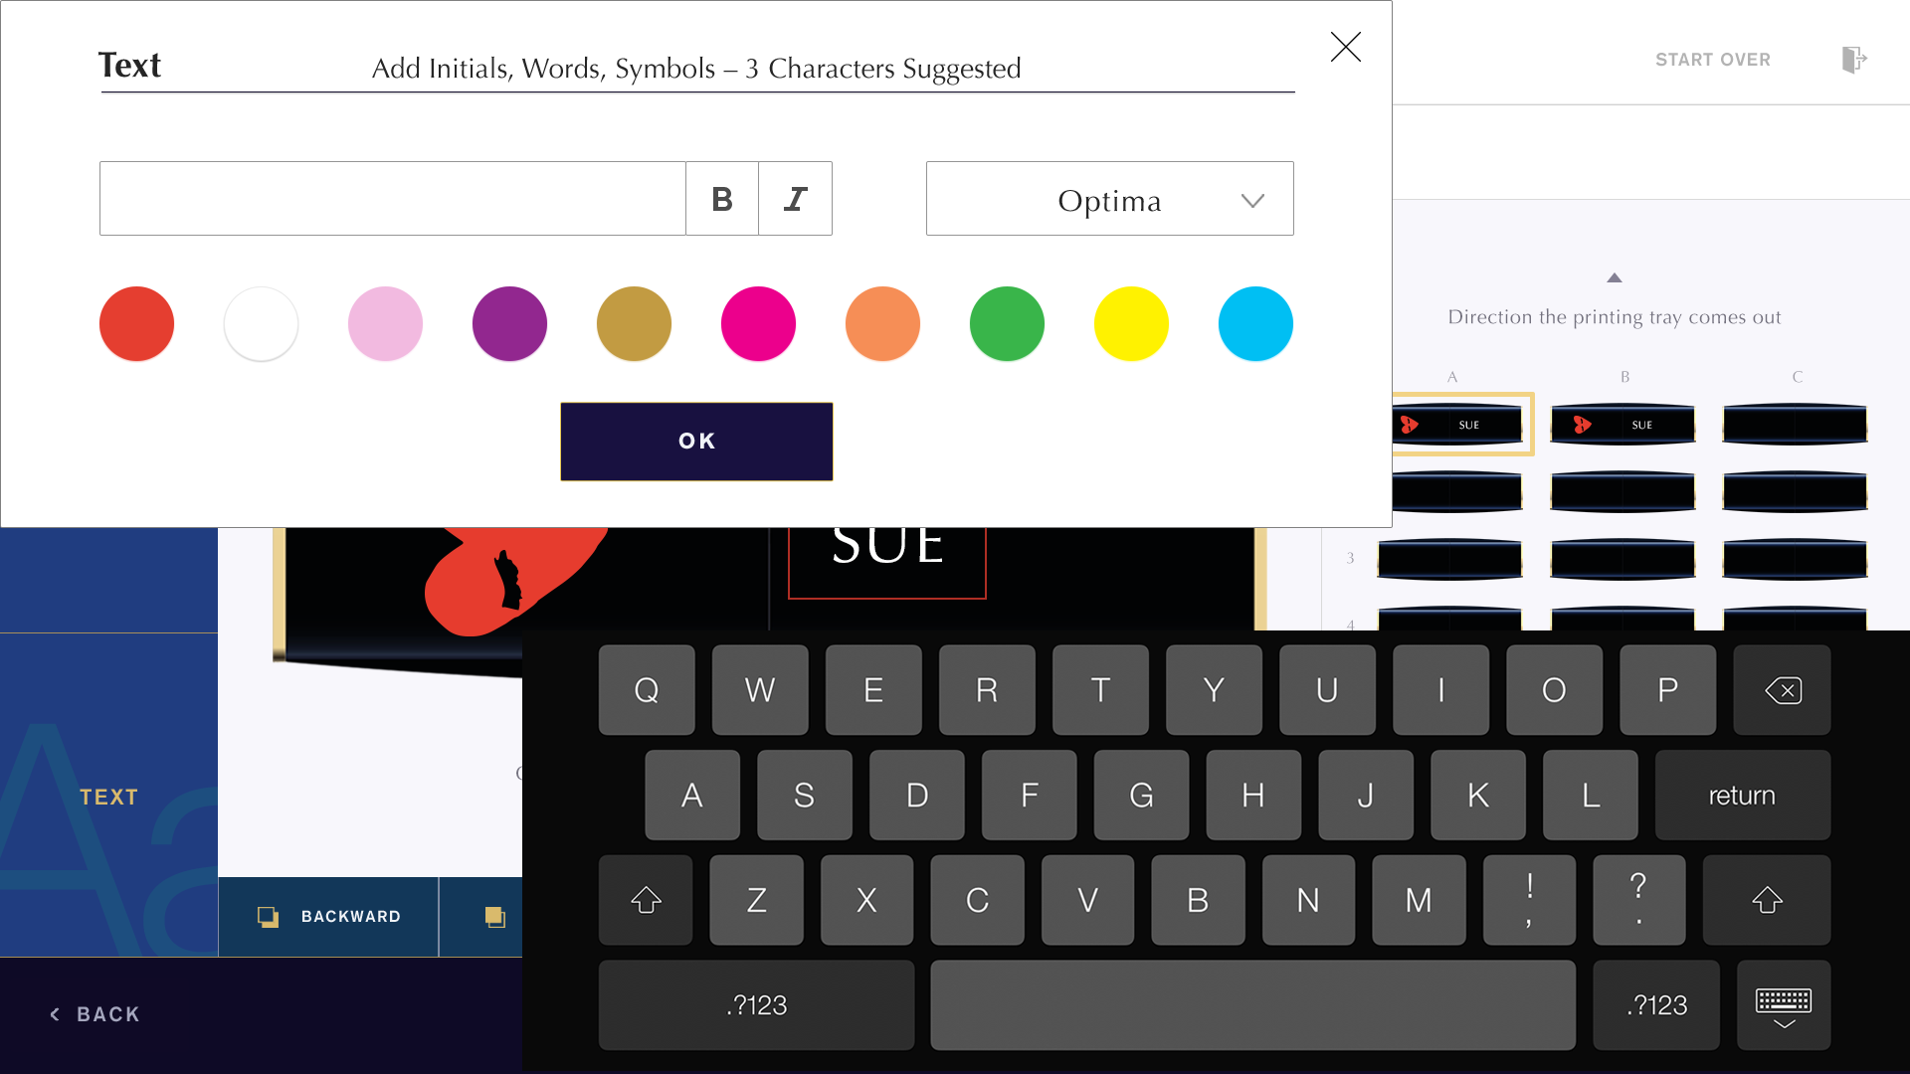Select the red color swatch
1910x1074 pixels.
136,323
